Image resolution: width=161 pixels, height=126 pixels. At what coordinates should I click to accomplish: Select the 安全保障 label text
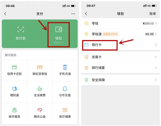point(98,80)
